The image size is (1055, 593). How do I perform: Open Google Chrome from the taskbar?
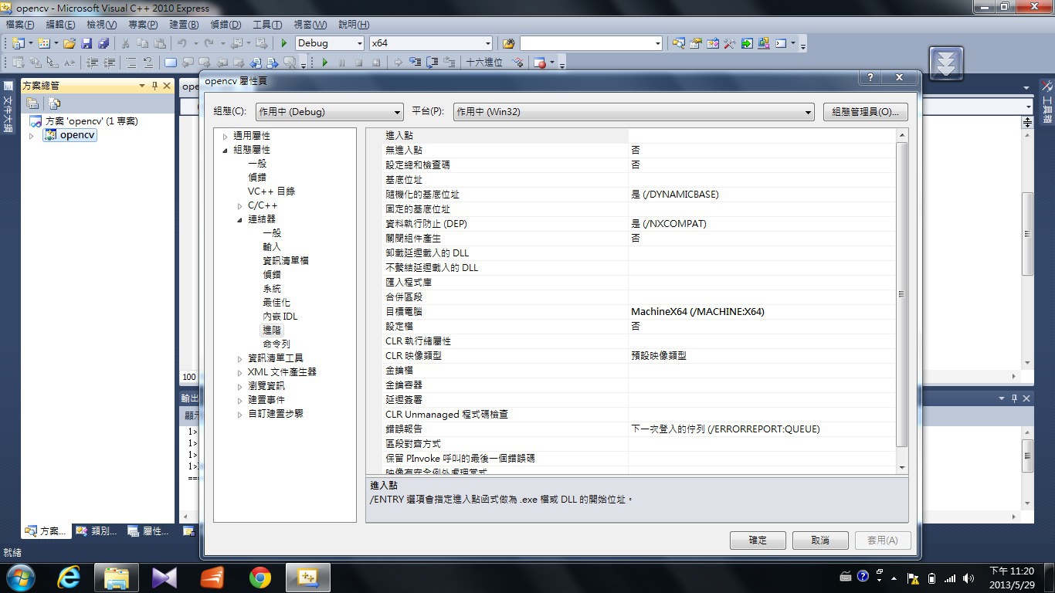[260, 578]
